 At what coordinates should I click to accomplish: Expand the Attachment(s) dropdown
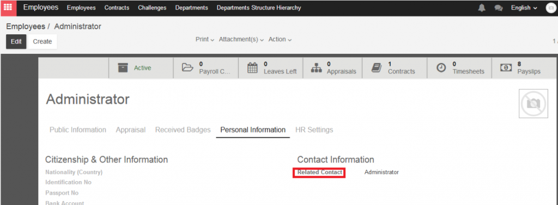click(x=241, y=40)
